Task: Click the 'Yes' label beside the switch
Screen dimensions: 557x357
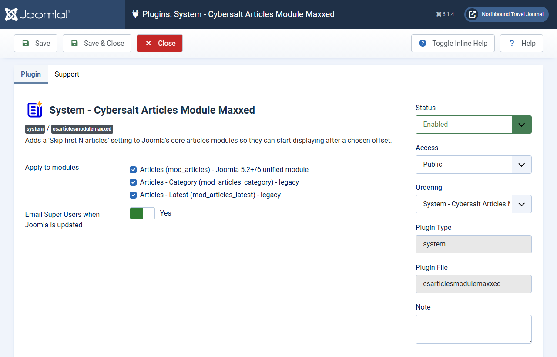Action: (165, 213)
